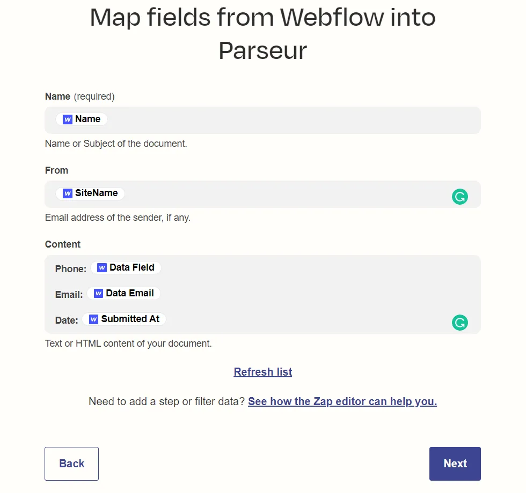
Task: Open Grammarly suggestions for the Content field
Action: [460, 322]
